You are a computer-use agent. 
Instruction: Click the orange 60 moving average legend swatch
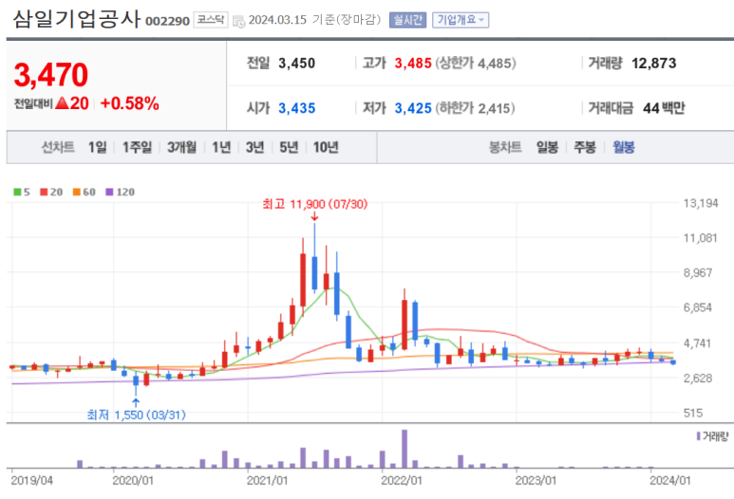pos(77,193)
